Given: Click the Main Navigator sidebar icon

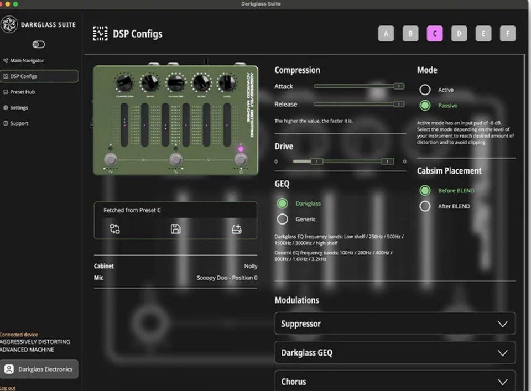Looking at the screenshot, I should pyautogui.click(x=6, y=61).
